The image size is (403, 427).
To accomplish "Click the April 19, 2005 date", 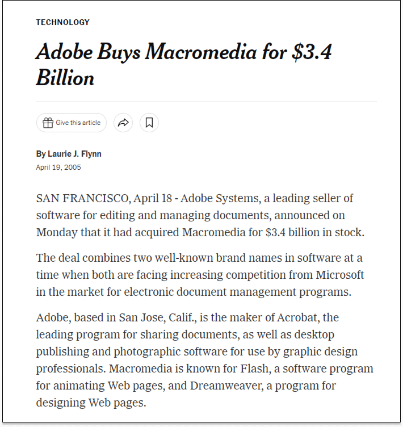I will [x=58, y=167].
